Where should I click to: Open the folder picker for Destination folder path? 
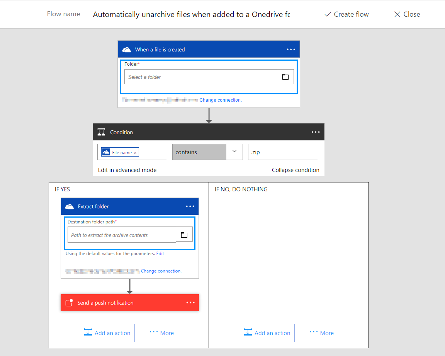click(x=184, y=235)
